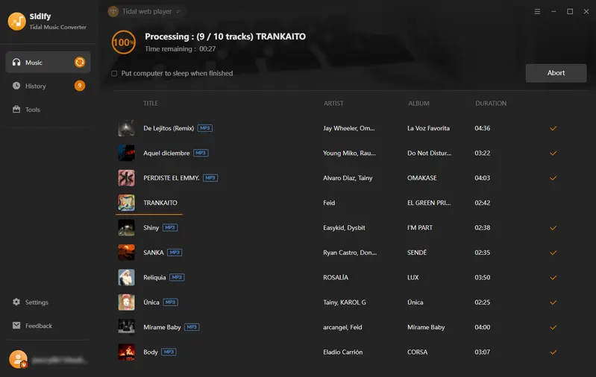Click the done checkmark for De Lejitos (Remix)
The image size is (596, 377).
coord(553,128)
